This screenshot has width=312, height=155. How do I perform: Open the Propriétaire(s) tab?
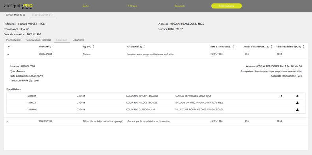tap(13, 40)
